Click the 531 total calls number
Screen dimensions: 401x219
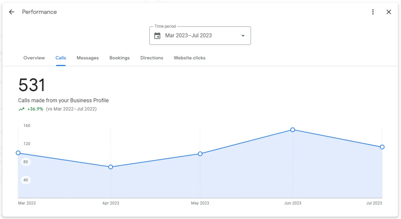tap(32, 85)
